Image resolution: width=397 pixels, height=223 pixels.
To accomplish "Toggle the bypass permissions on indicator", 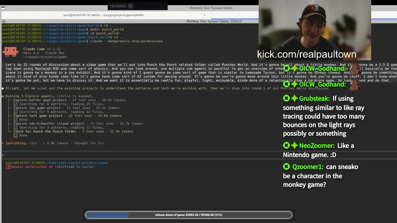I will (50, 167).
